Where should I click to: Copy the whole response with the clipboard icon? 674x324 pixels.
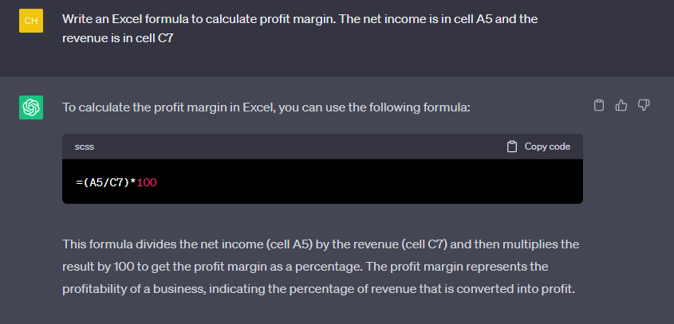599,105
